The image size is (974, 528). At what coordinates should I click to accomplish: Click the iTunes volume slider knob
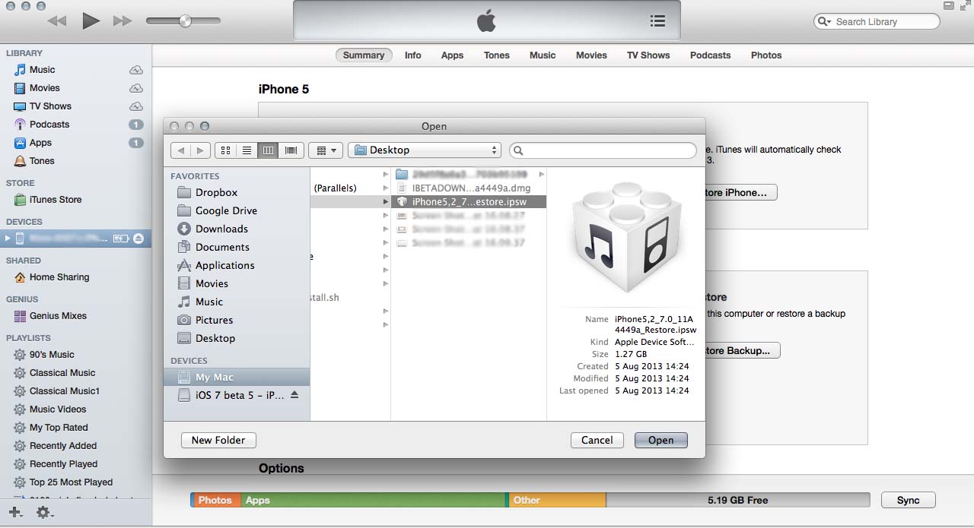pos(185,21)
